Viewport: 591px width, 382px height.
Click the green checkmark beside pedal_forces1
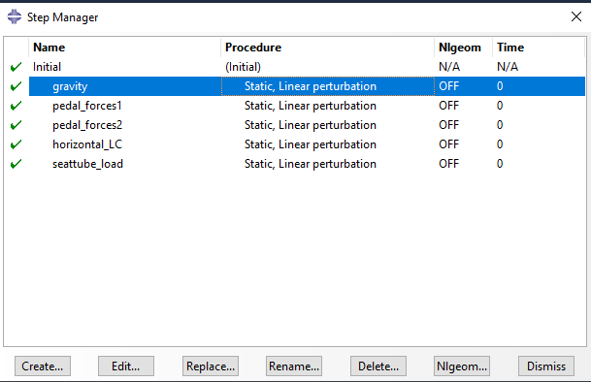point(16,106)
